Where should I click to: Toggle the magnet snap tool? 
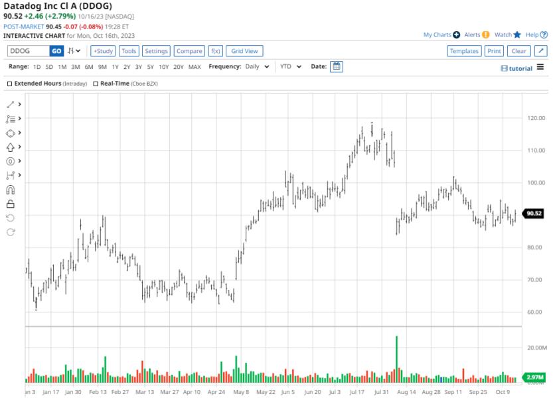tap(11, 190)
